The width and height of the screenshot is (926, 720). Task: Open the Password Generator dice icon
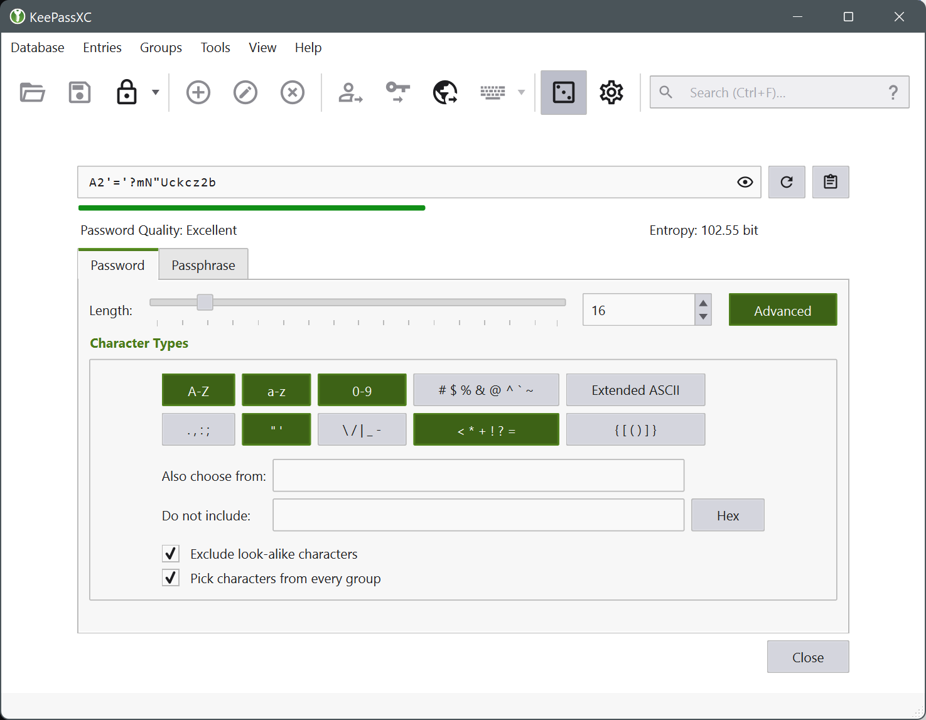pos(563,92)
